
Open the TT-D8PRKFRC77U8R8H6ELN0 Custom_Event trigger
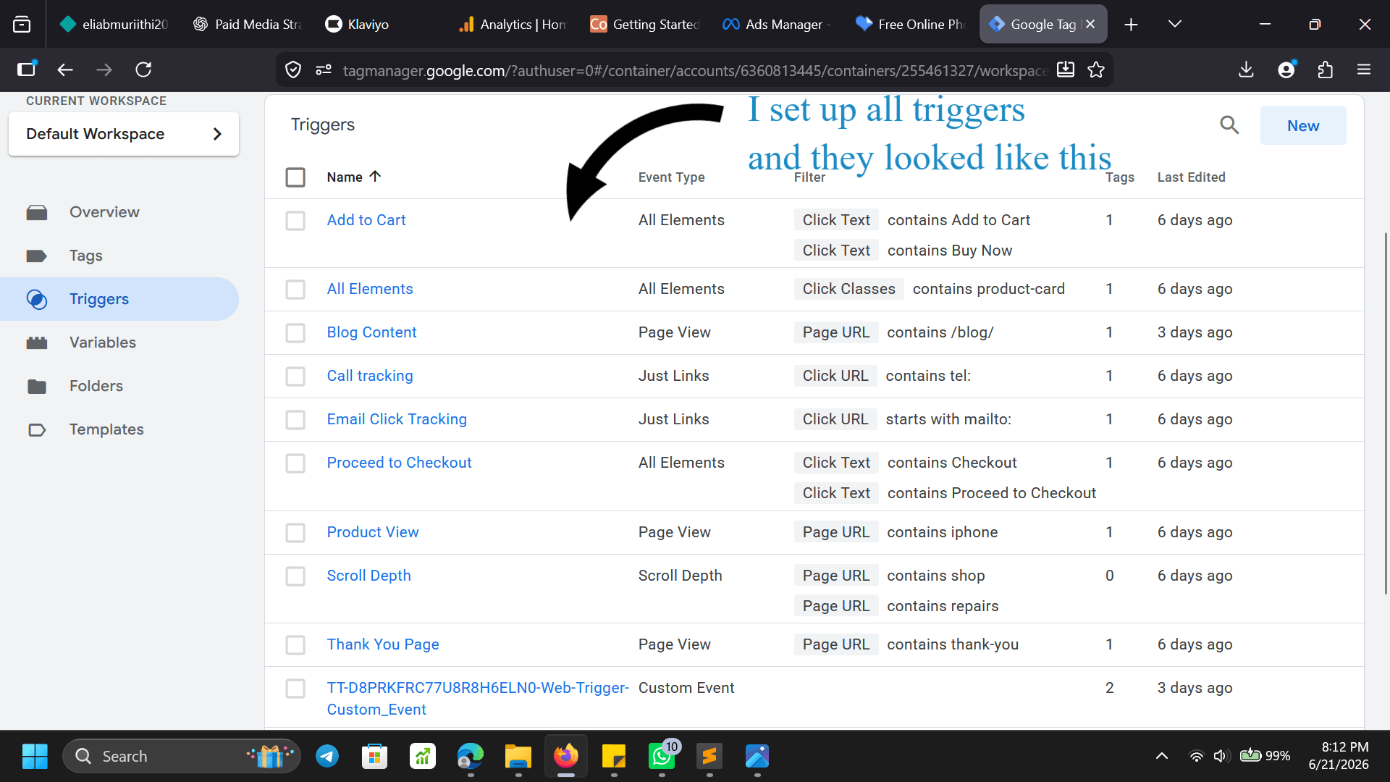point(478,699)
